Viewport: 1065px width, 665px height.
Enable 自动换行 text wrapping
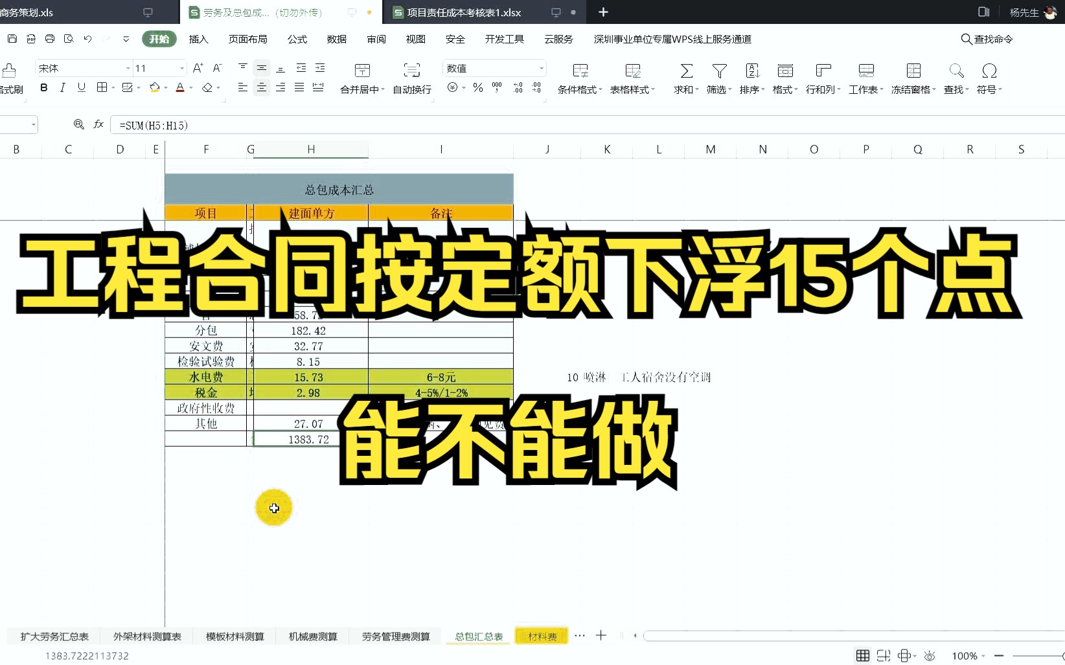(411, 78)
